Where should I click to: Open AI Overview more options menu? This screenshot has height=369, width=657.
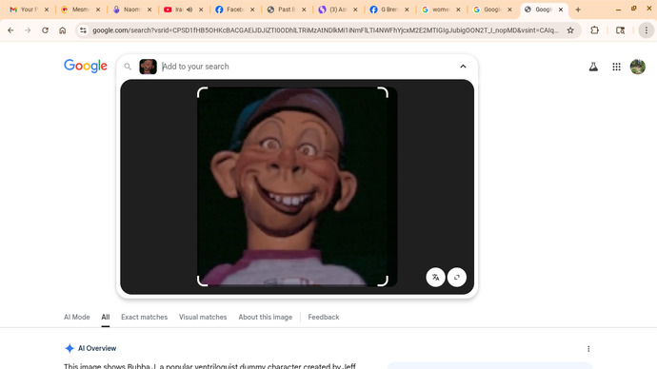pyautogui.click(x=588, y=348)
